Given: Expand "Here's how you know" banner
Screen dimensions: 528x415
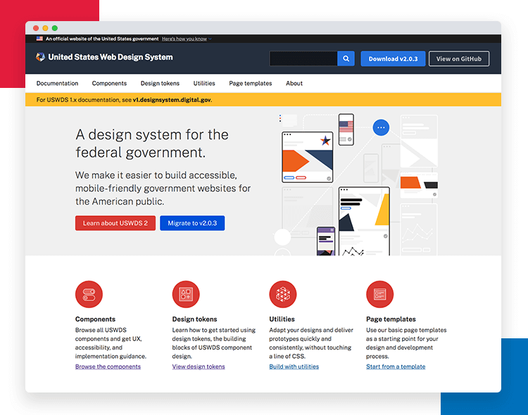Looking at the screenshot, I should [x=187, y=39].
